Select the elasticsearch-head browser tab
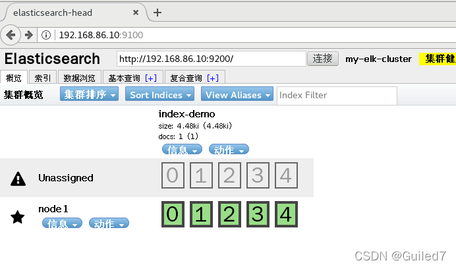456x267 pixels. (x=74, y=13)
